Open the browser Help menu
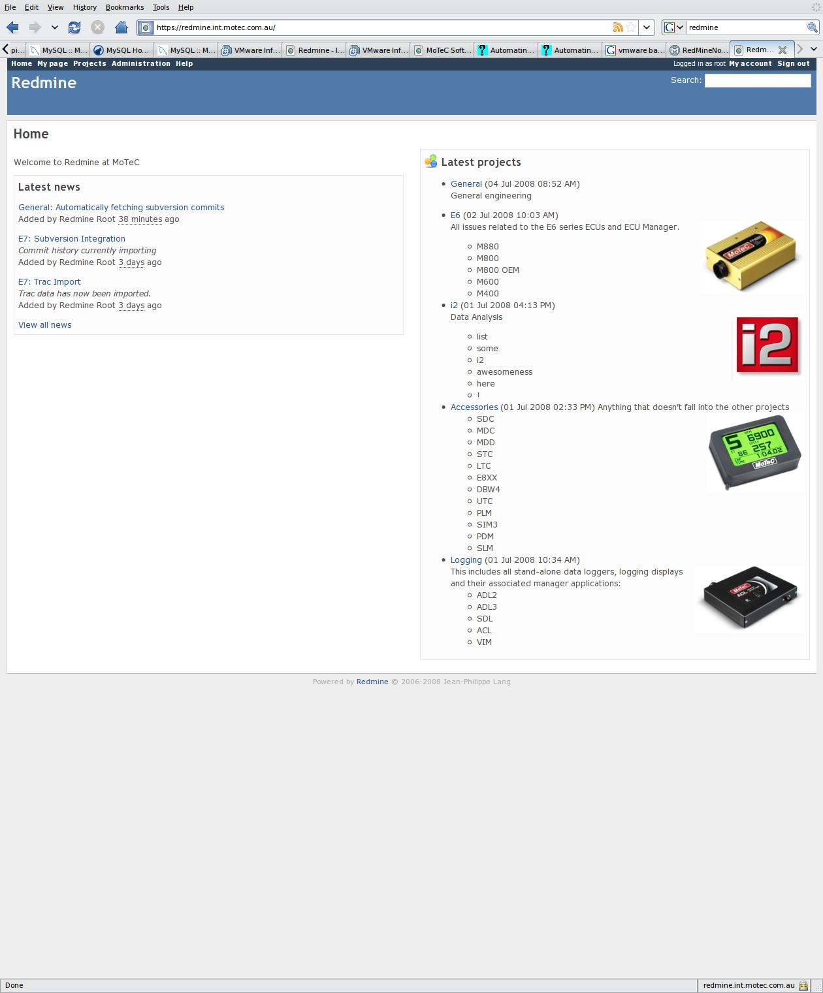This screenshot has height=993, width=823. pyautogui.click(x=186, y=7)
